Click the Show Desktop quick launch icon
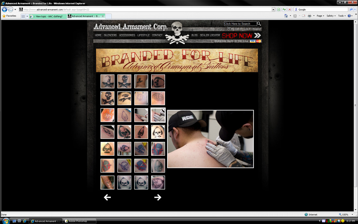Viewport: 358px width, 224px height. coord(14,221)
